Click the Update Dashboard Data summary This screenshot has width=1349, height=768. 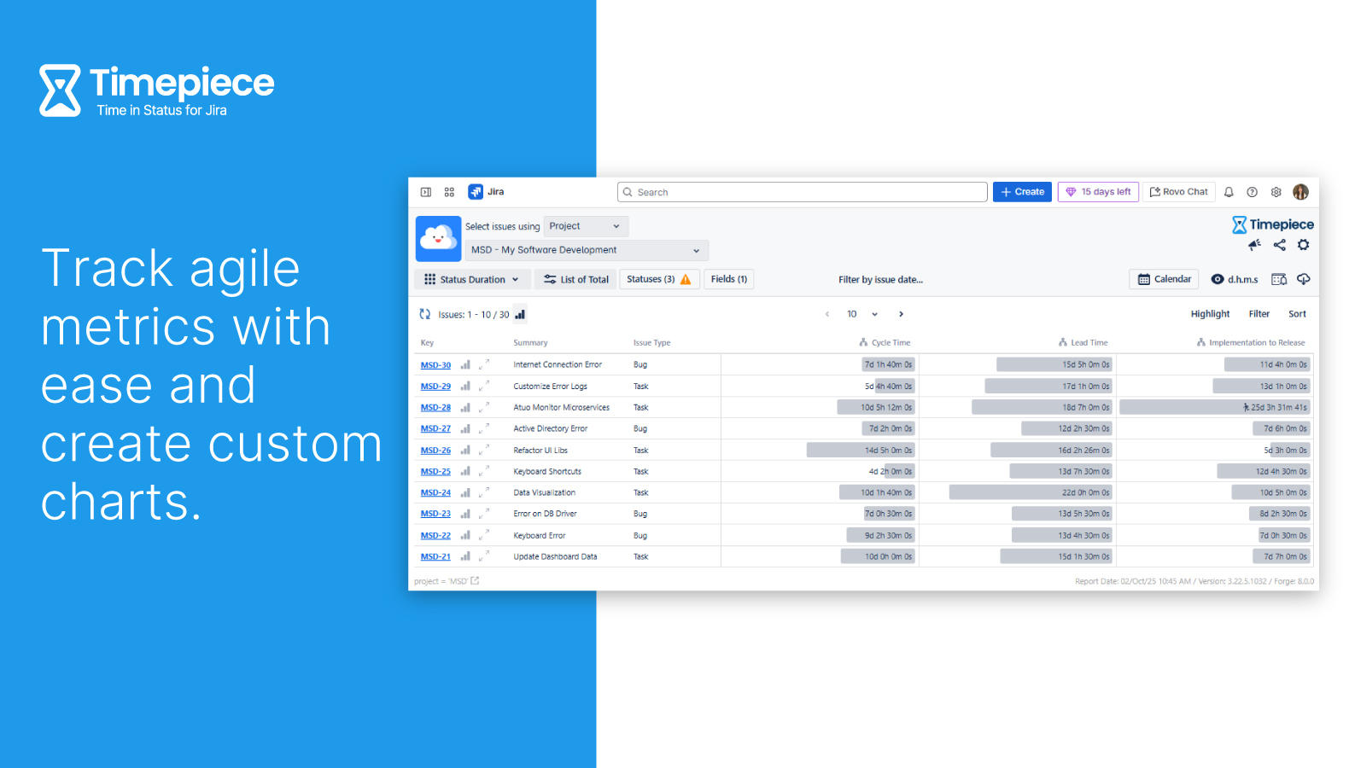pos(555,556)
